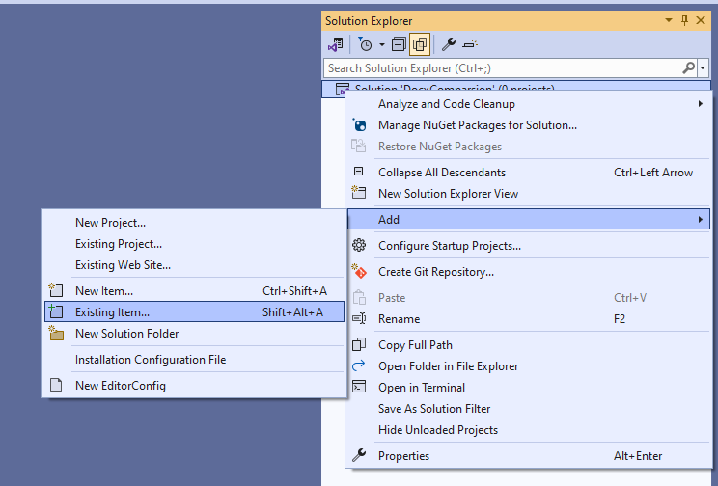The image size is (718, 486).
Task: Click the Rename icon
Action: (x=359, y=318)
